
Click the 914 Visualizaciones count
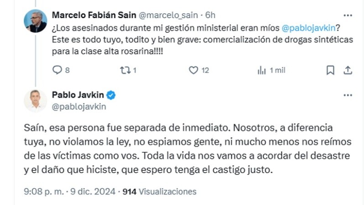tap(160, 192)
